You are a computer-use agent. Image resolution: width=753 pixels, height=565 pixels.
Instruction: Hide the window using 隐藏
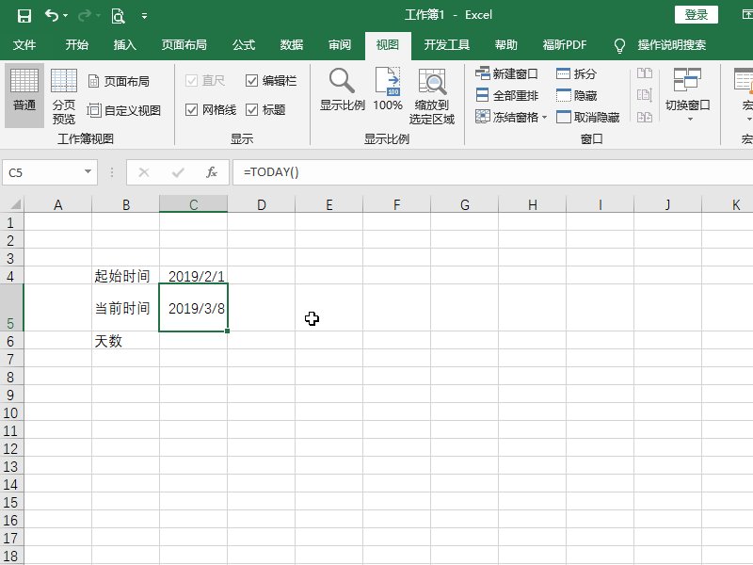576,92
